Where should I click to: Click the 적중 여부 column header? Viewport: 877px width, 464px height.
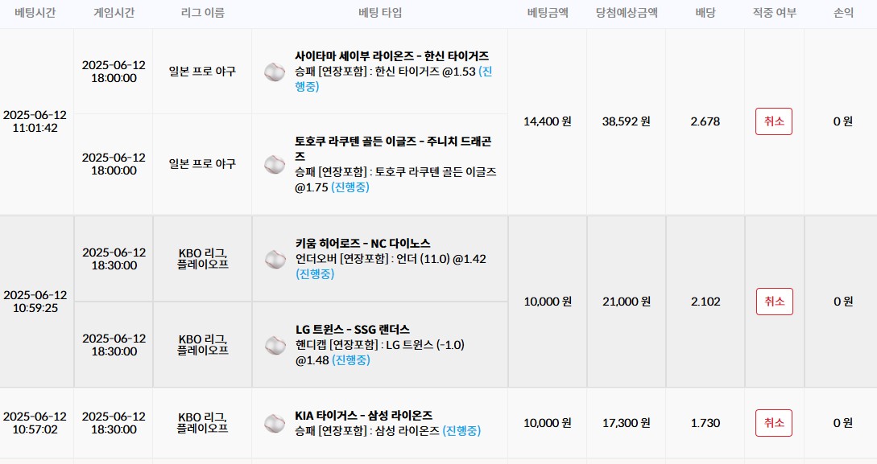tap(774, 13)
